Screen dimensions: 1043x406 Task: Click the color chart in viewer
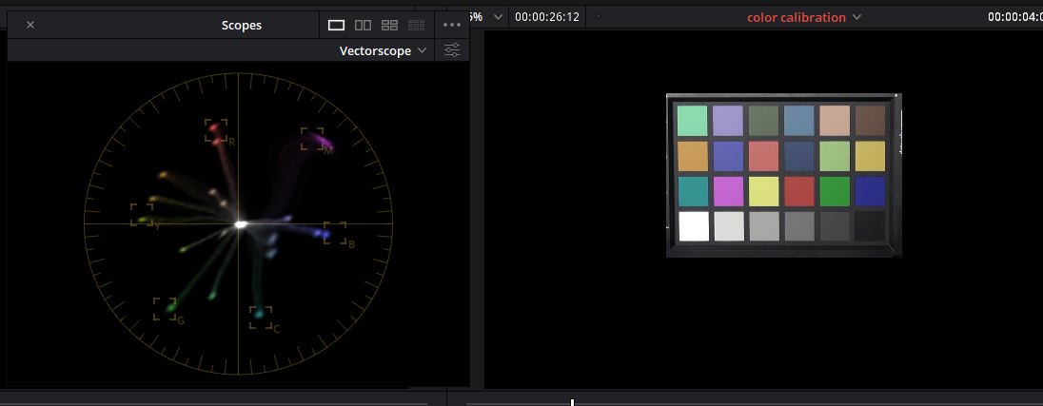(x=783, y=175)
